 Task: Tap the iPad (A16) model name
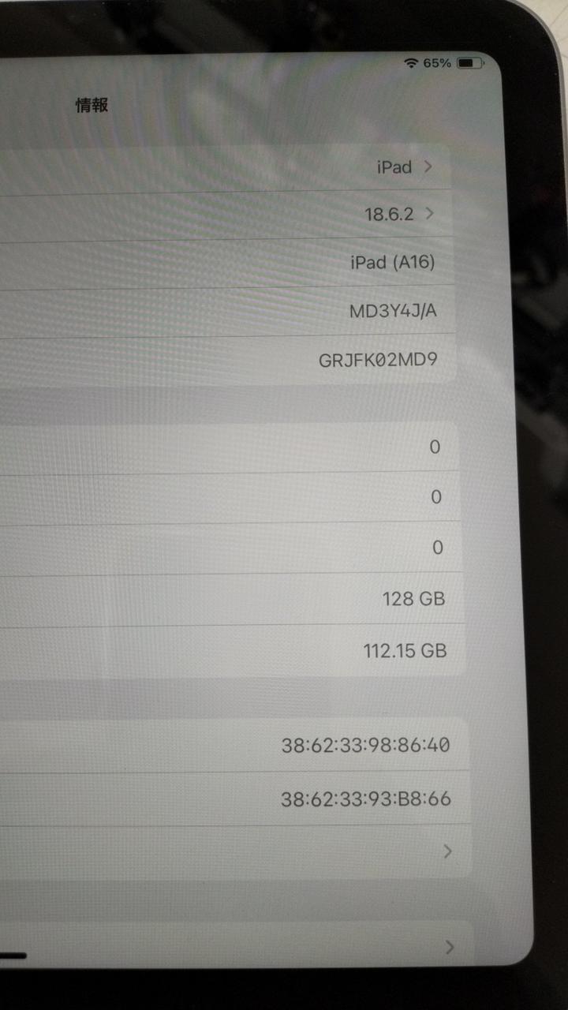point(393,262)
